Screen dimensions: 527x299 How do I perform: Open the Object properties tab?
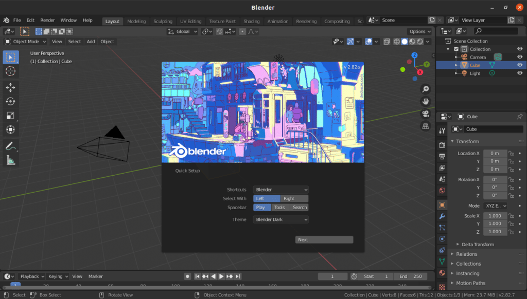pyautogui.click(x=442, y=205)
